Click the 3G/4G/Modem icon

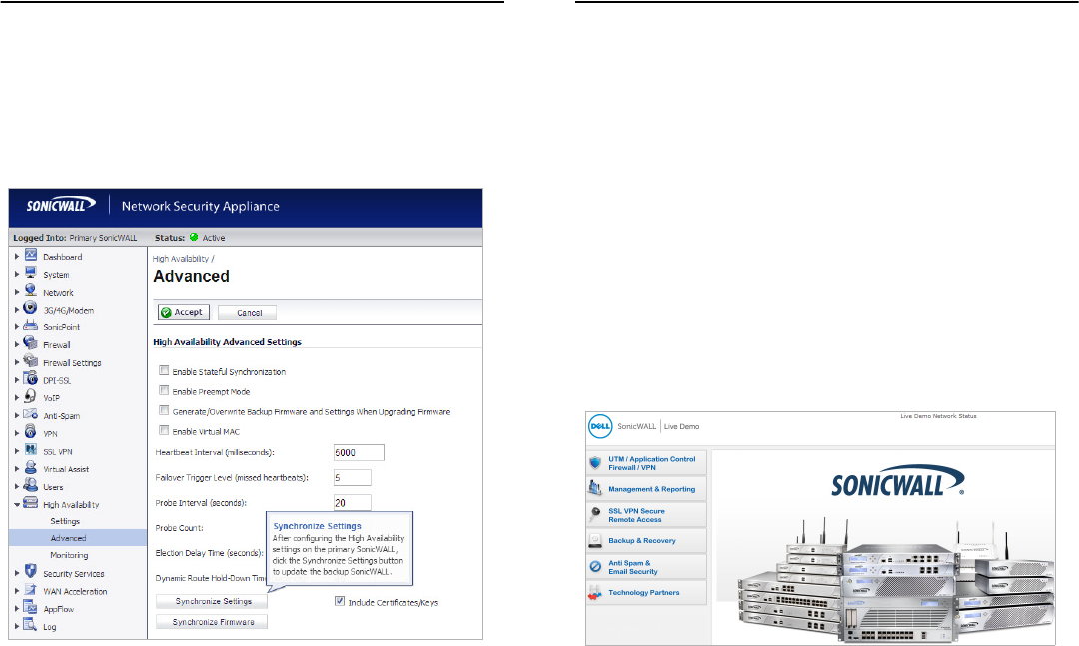coord(30,308)
